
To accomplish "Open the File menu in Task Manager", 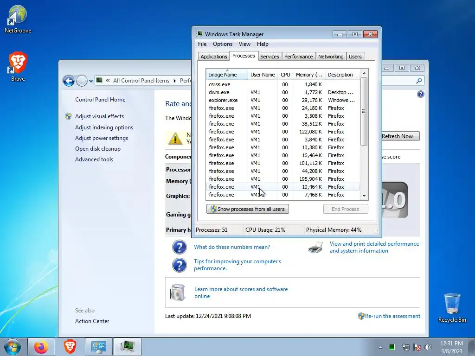I will coord(202,44).
